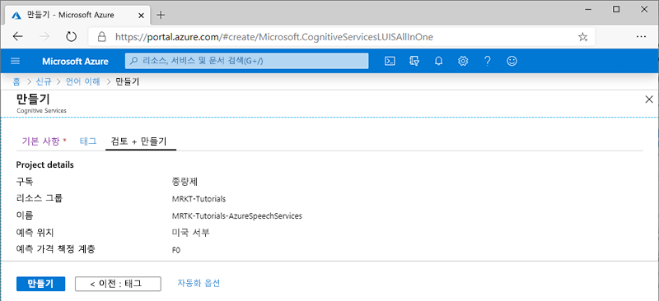Open the Azure portal hamburger menu
The width and height of the screenshot is (659, 301).
(15, 62)
